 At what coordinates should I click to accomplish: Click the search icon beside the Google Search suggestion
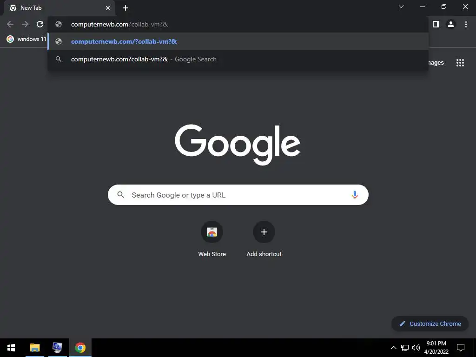[x=59, y=59]
